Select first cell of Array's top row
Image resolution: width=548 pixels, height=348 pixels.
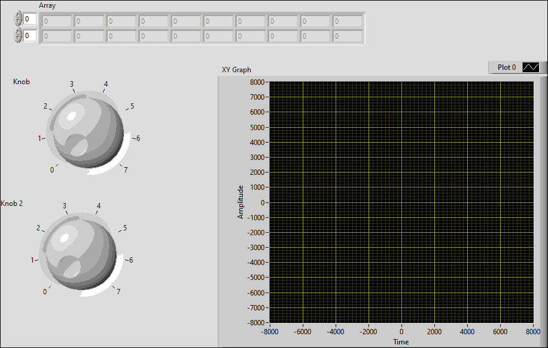pyautogui.click(x=57, y=21)
